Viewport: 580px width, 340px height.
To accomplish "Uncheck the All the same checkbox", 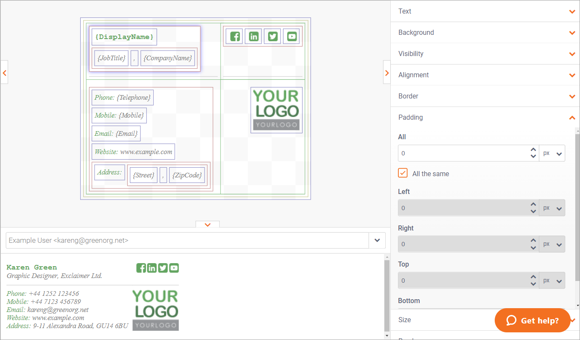I will 403,173.
